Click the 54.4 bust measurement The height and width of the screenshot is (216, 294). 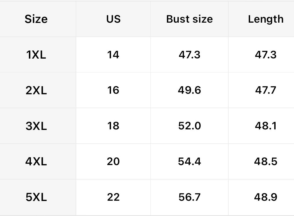(189, 162)
